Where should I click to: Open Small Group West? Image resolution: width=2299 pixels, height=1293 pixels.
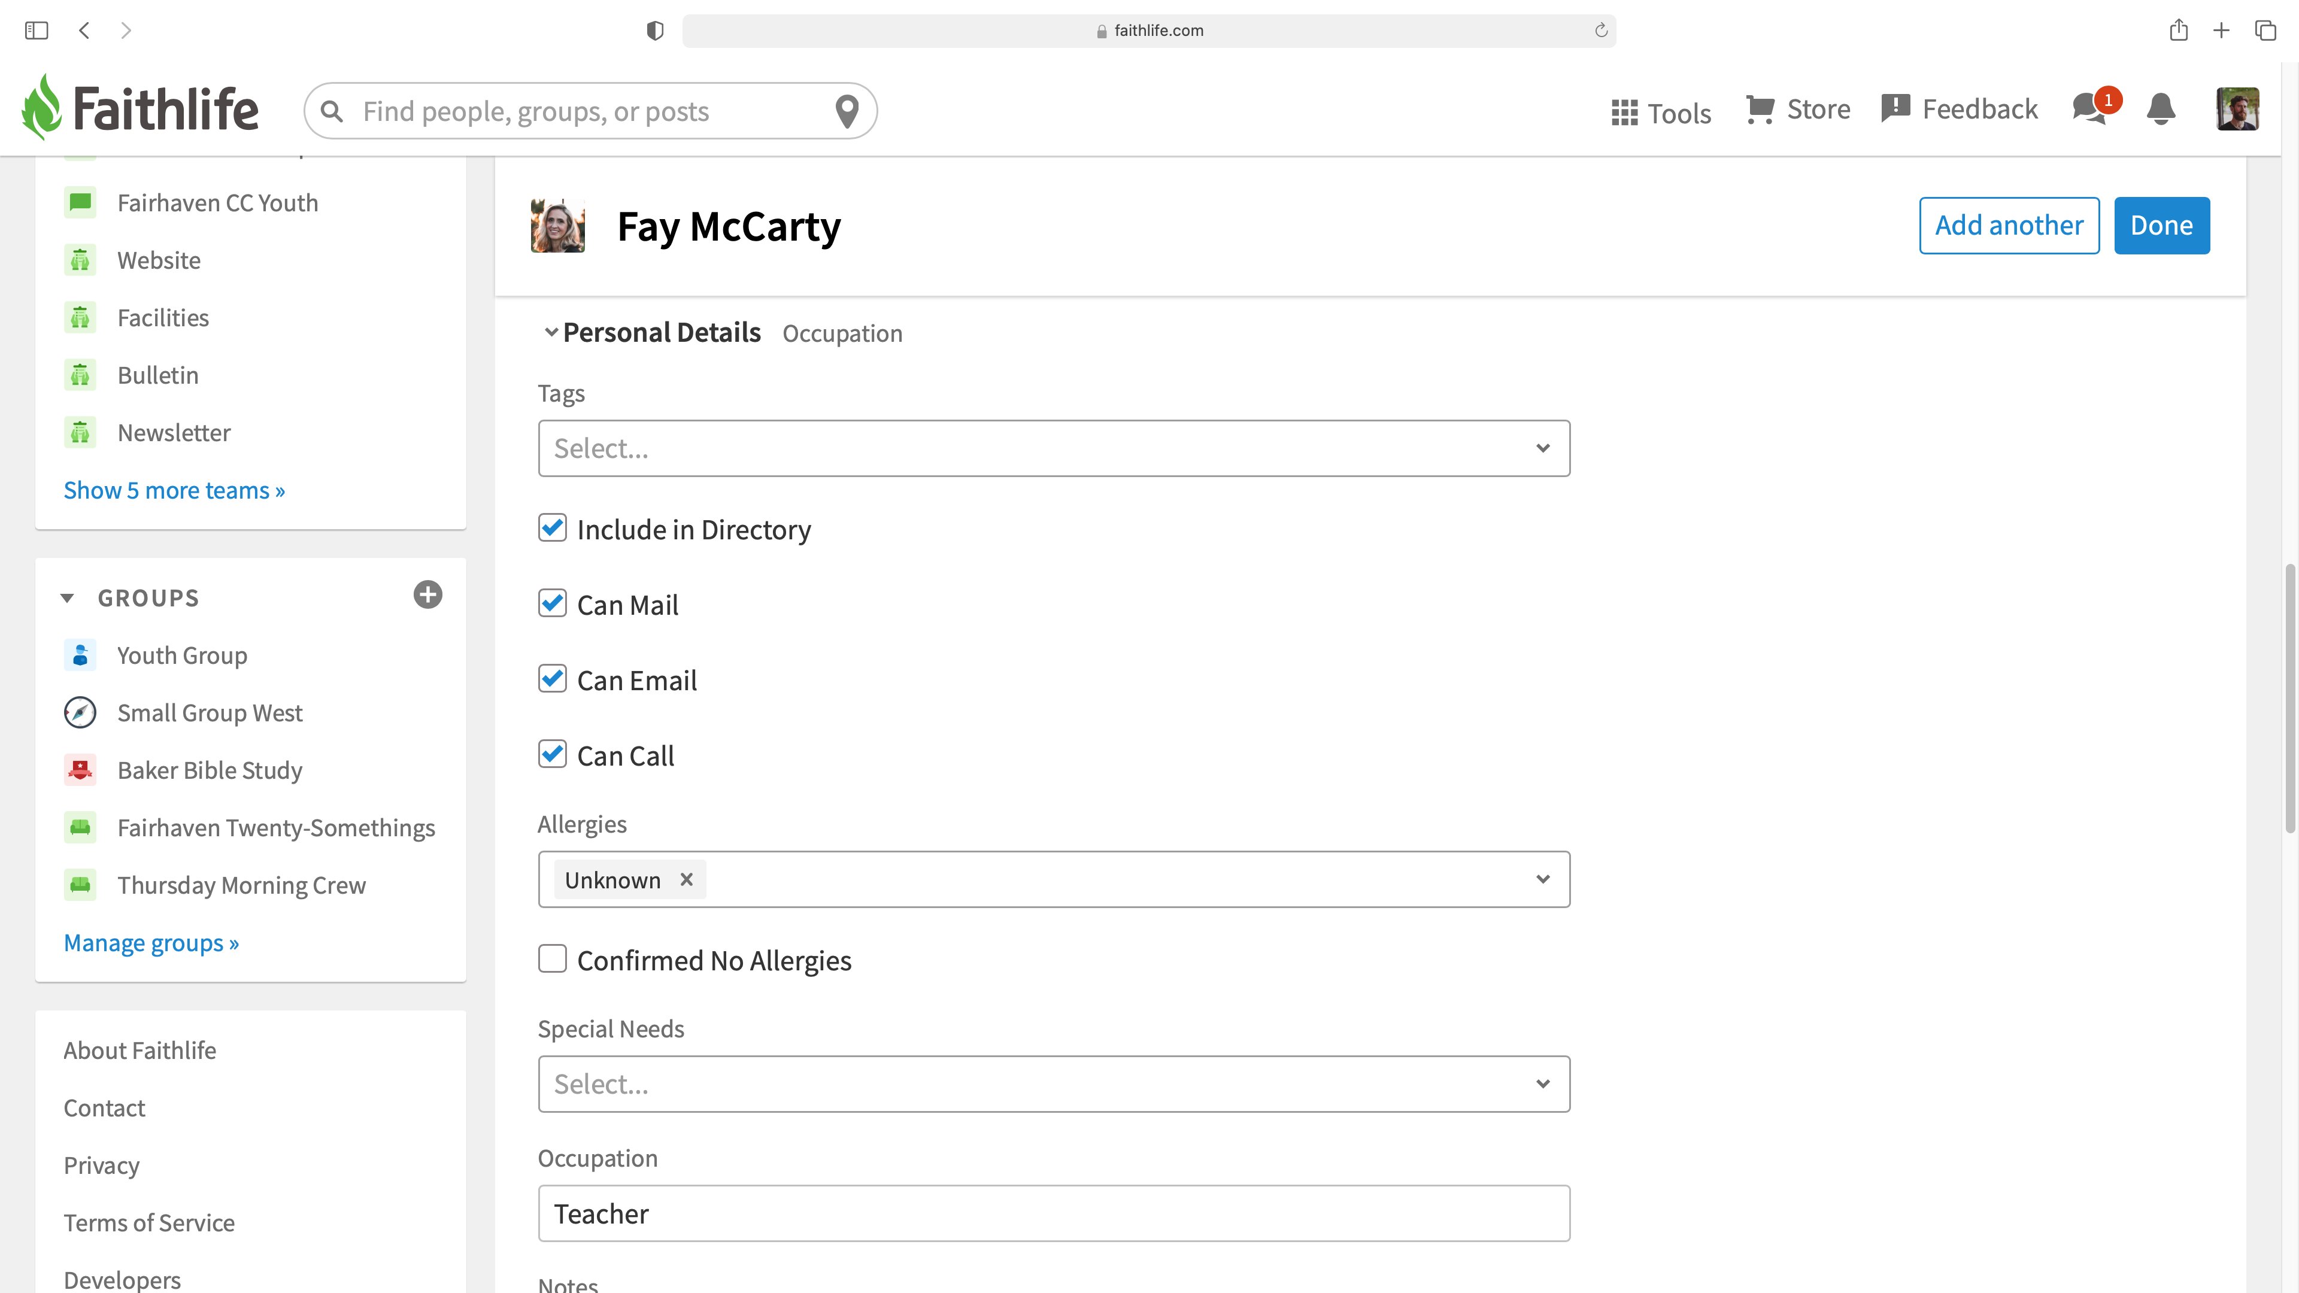point(210,713)
